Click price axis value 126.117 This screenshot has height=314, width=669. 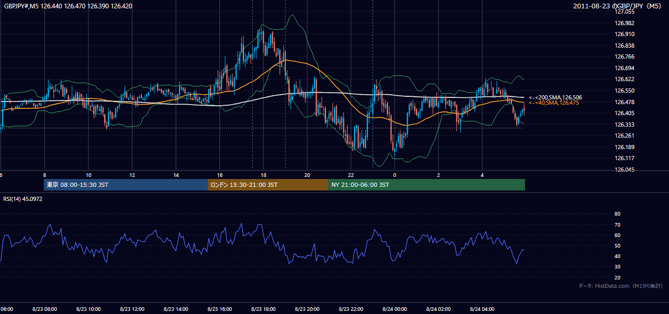[x=625, y=158]
